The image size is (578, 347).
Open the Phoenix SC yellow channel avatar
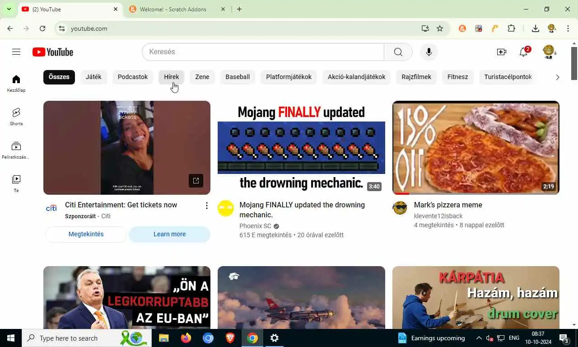(x=226, y=208)
